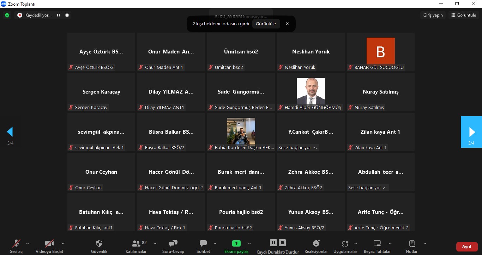
Task: Expand options arrow next to Katılımcılar
Action: pos(155,243)
